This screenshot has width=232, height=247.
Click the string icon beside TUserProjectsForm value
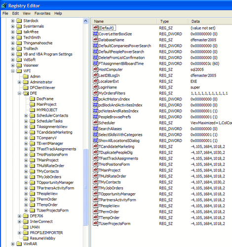[95, 223]
